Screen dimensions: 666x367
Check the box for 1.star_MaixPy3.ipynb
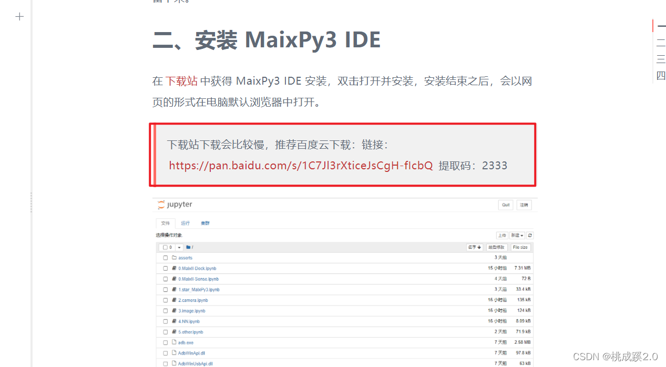166,290
